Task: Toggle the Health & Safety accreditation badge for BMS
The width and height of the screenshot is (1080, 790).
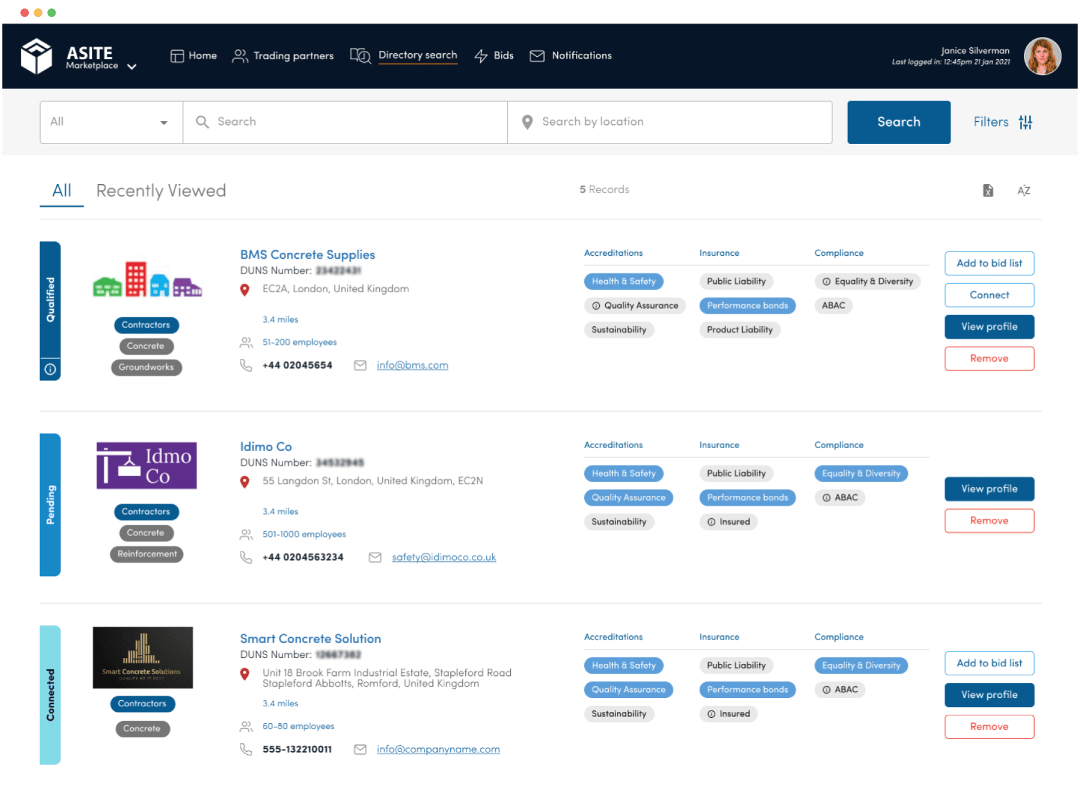Action: tap(624, 281)
